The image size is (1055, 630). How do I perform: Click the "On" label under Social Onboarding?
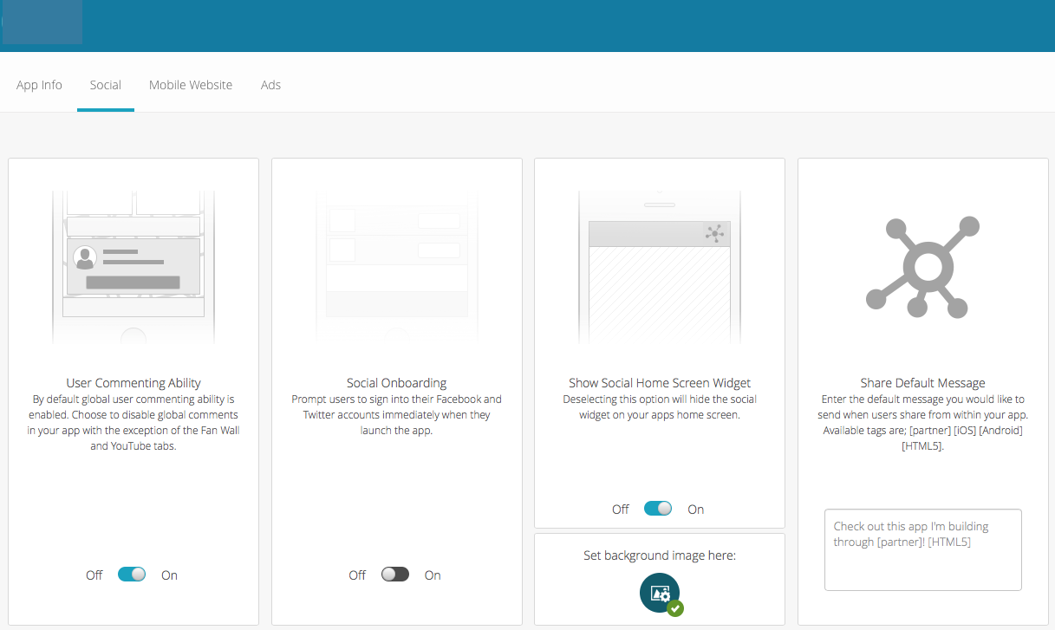tap(433, 575)
